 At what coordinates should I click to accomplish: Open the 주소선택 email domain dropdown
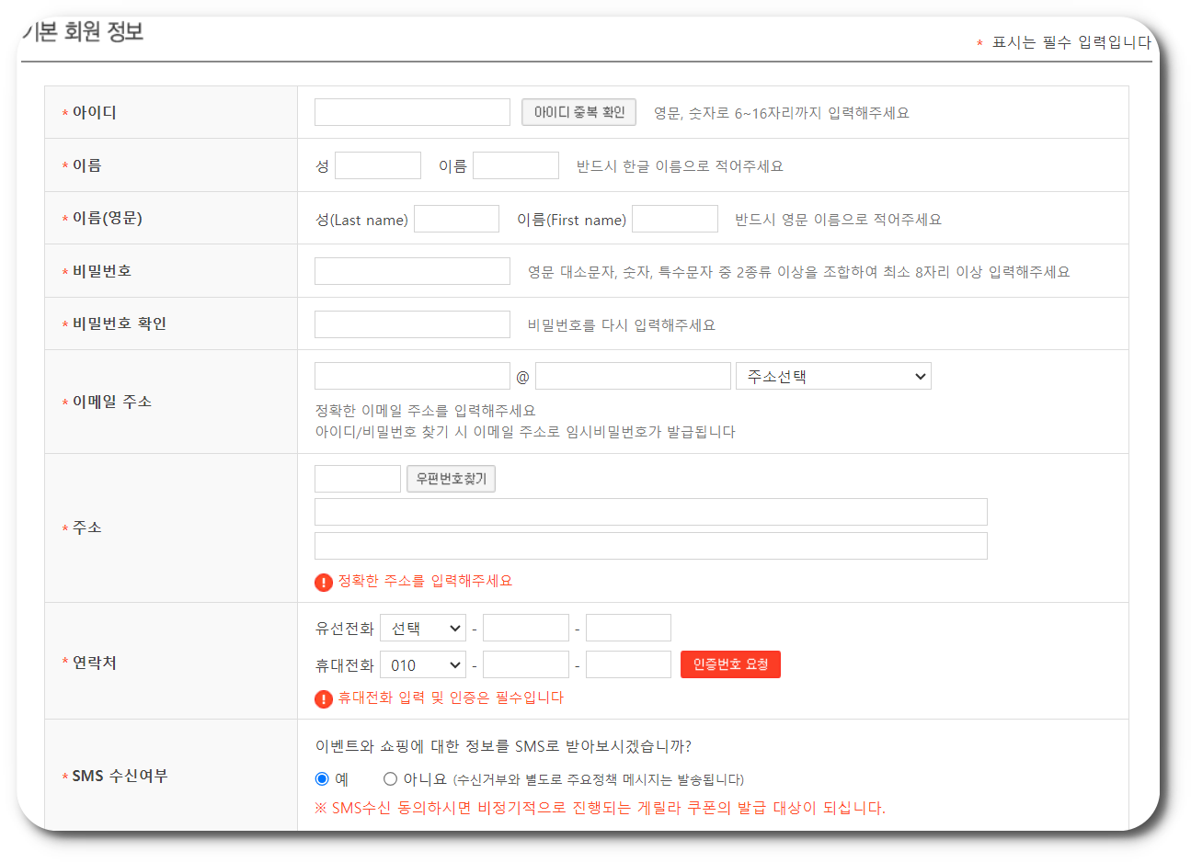click(832, 375)
